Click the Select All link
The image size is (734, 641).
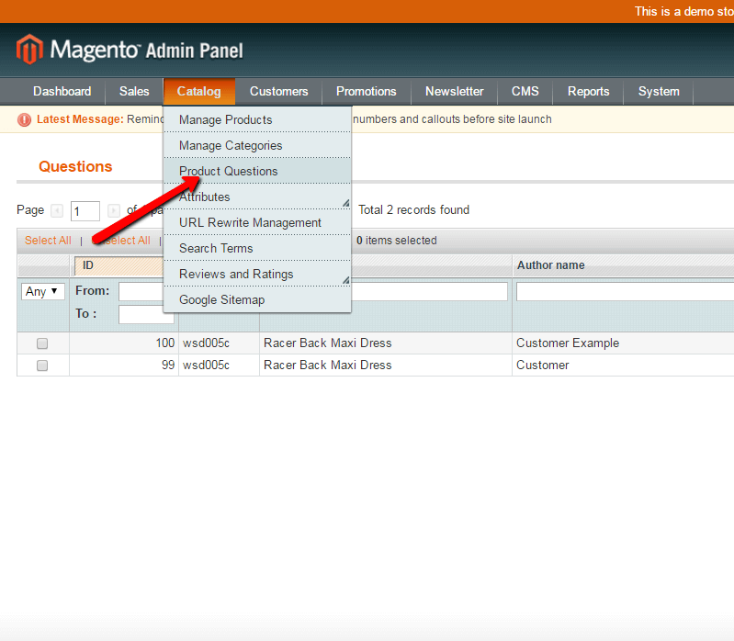pos(48,241)
